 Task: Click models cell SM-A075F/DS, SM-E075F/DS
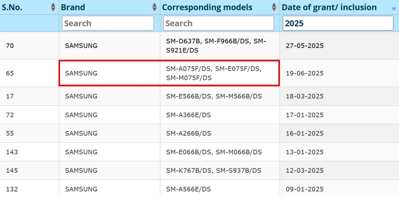(x=220, y=73)
